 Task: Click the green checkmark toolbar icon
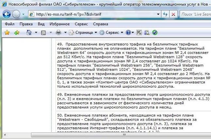point(155,32)
